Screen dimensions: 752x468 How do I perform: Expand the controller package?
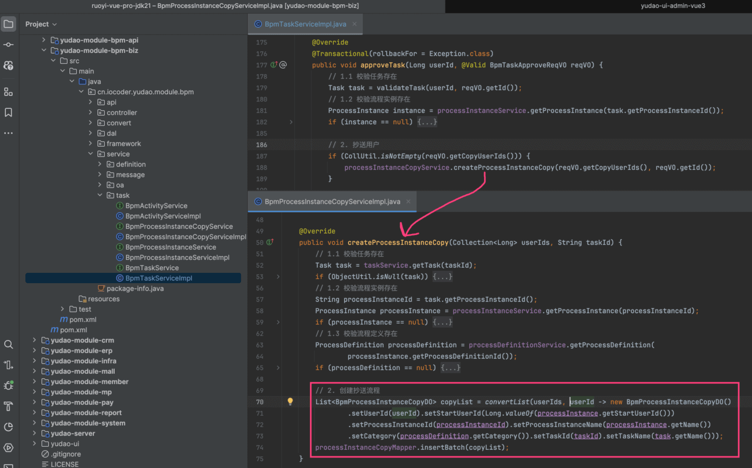(x=91, y=112)
